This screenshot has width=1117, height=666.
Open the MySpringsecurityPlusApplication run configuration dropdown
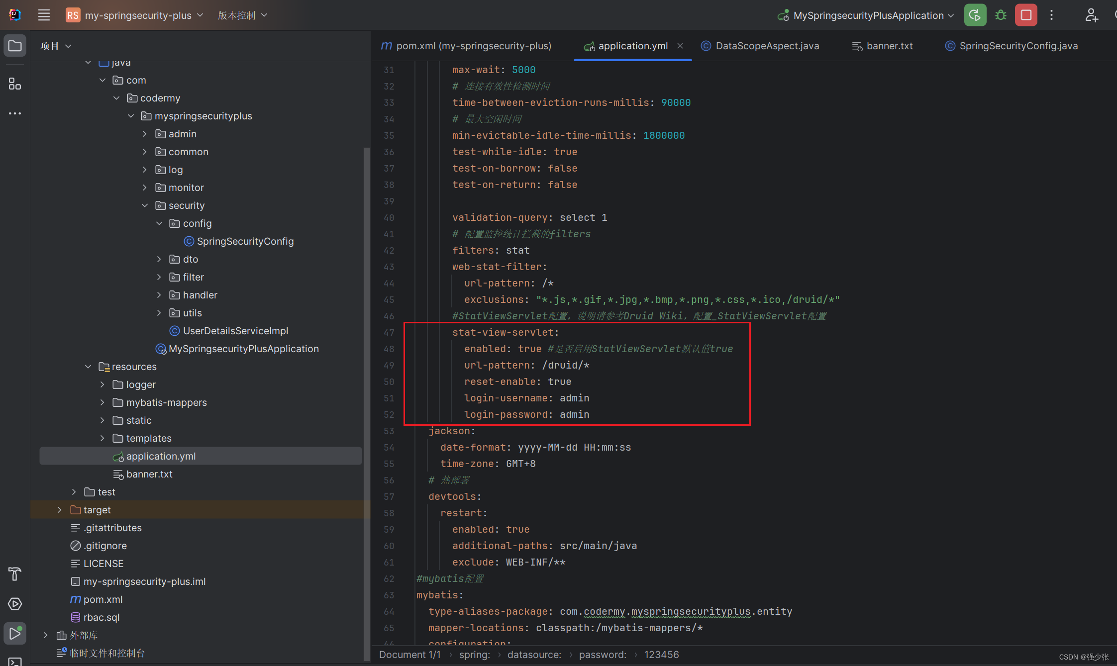[x=866, y=15]
